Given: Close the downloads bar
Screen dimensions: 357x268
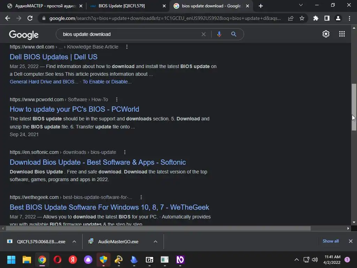Looking at the screenshot, I should [351, 241].
